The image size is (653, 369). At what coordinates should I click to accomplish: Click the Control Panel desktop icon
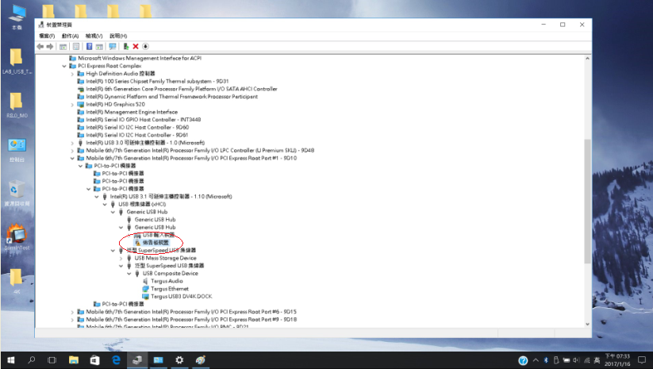(x=17, y=150)
